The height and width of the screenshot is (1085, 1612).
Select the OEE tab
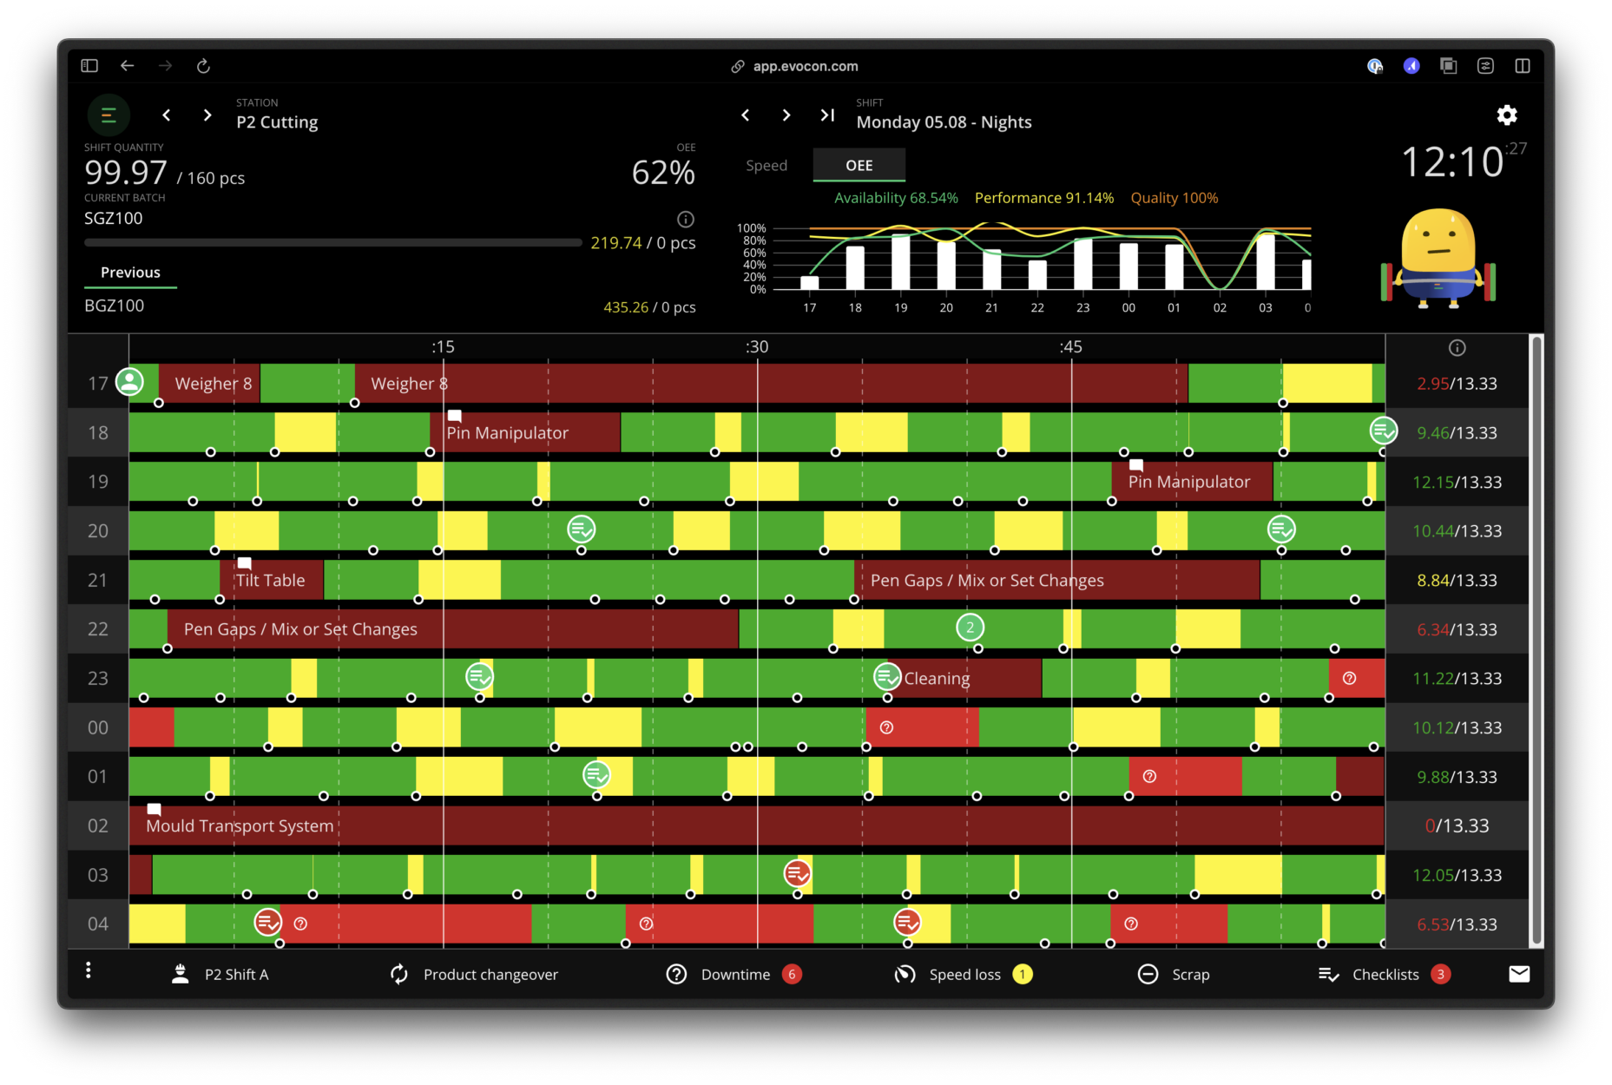859,165
